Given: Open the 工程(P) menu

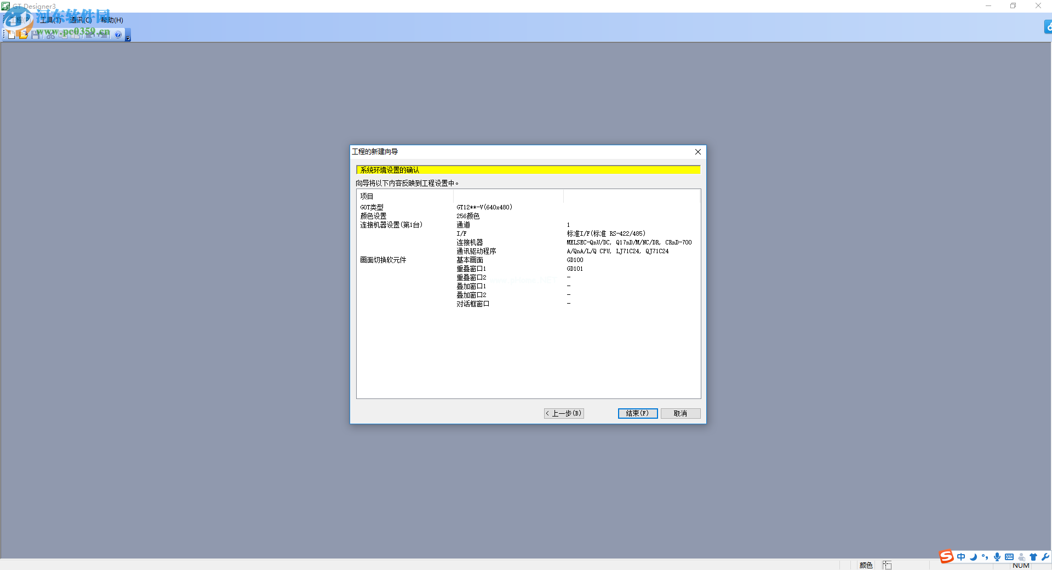Looking at the screenshot, I should [20, 20].
